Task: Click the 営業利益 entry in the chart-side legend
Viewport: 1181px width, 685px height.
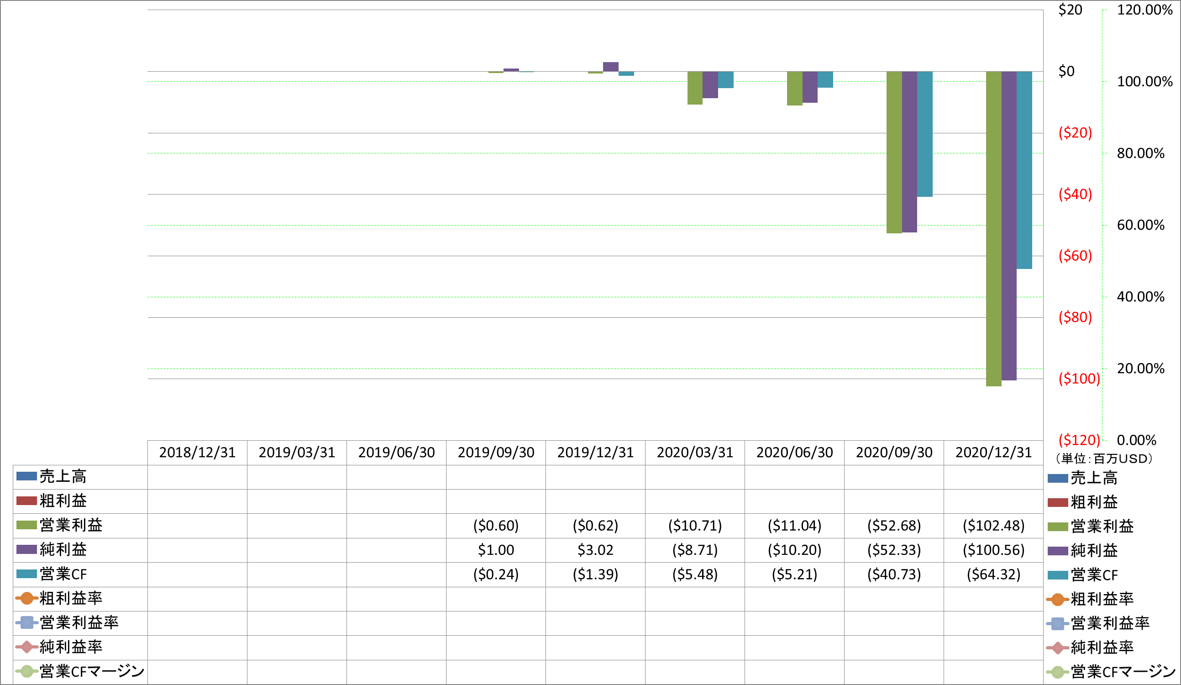Action: tap(1091, 527)
